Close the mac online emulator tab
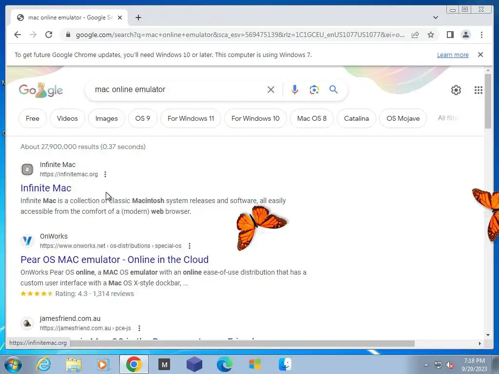 point(120,18)
